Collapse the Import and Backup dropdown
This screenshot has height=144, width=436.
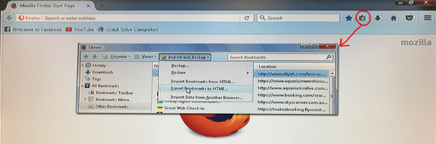[x=185, y=57]
